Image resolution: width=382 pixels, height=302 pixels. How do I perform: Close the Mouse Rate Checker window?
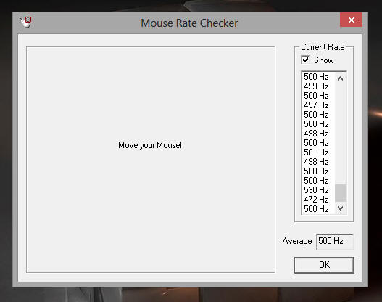351,20
